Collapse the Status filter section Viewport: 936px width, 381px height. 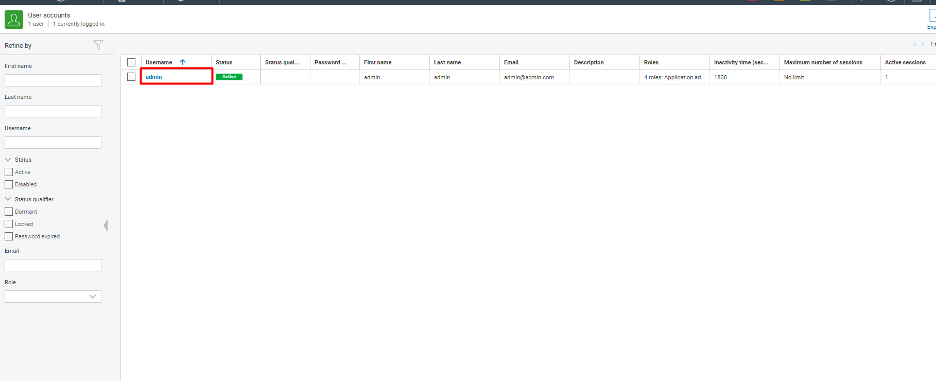tap(8, 160)
